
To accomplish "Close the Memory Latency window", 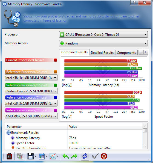I will coord(145,3).
